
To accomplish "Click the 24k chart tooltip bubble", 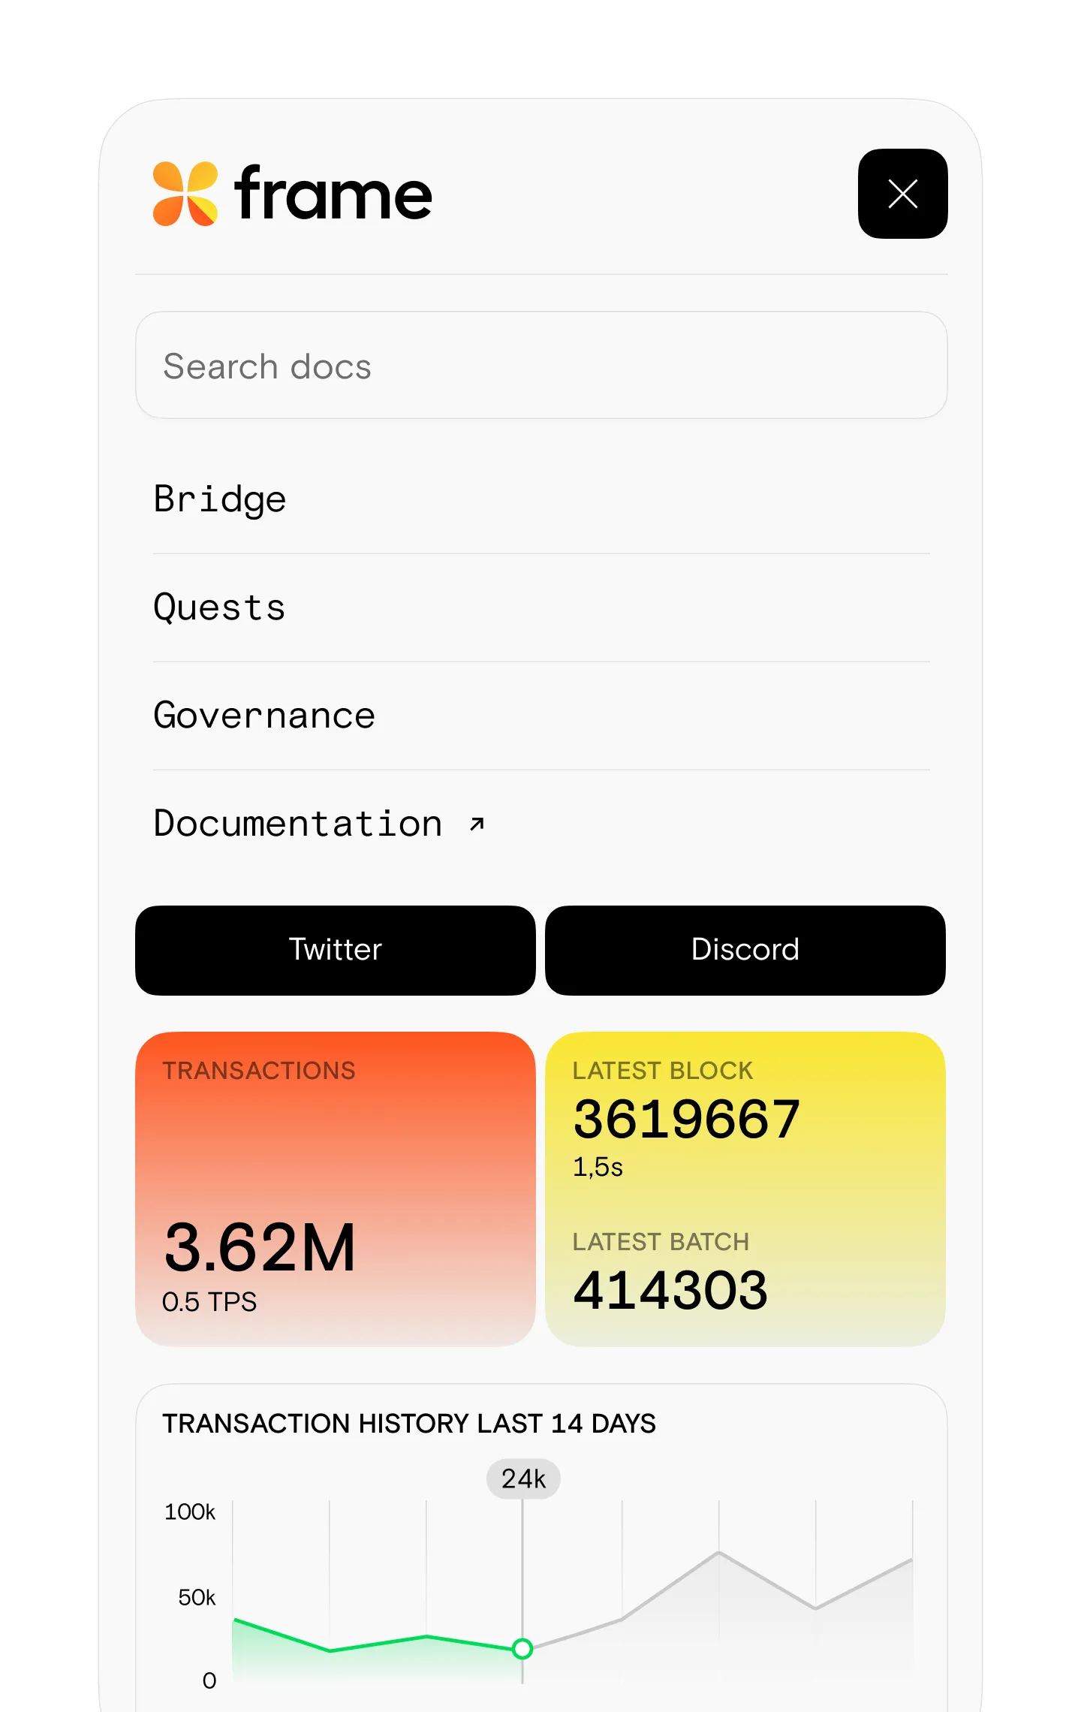I will (523, 1478).
